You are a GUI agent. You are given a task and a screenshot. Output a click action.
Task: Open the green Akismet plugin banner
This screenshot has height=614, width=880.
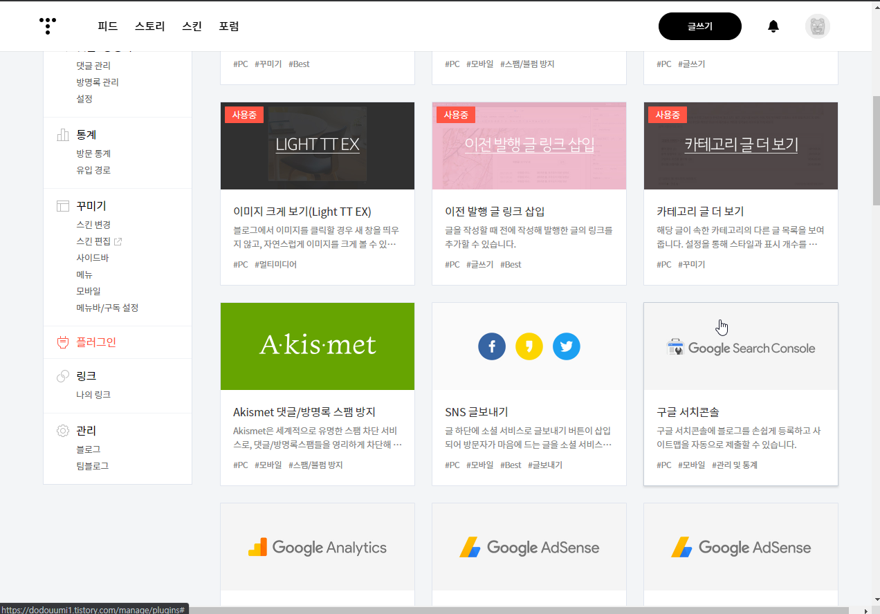pyautogui.click(x=318, y=346)
